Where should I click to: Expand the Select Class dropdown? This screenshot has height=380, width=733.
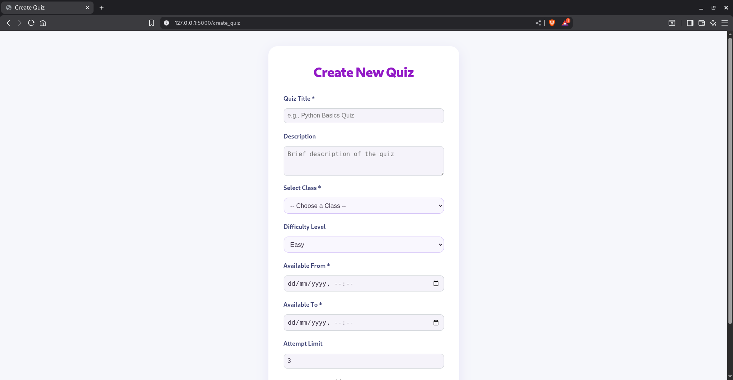(363, 206)
